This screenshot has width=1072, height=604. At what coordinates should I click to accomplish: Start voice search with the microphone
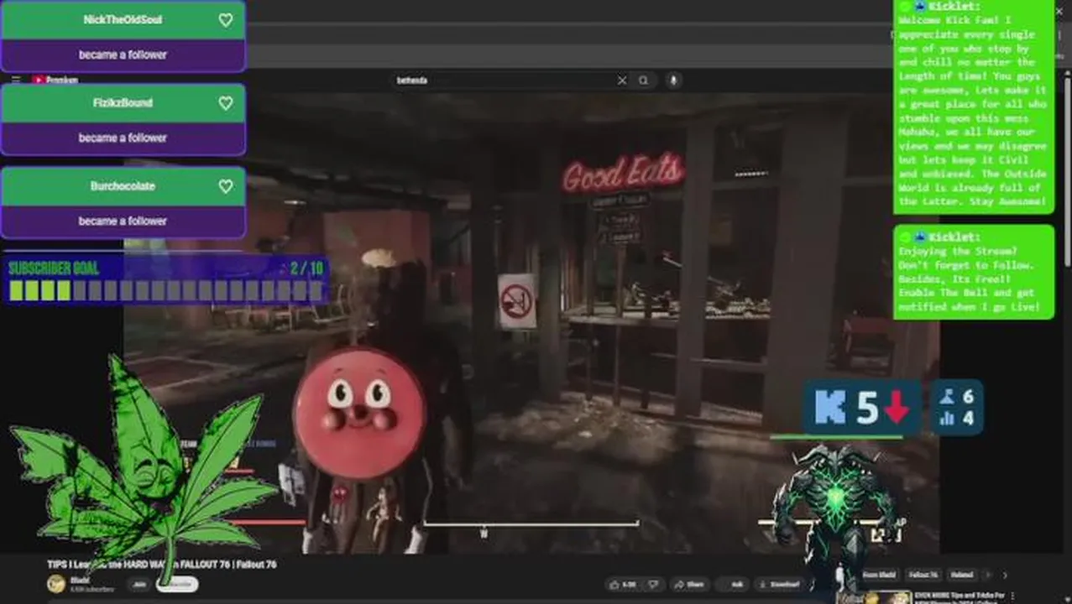click(x=672, y=81)
